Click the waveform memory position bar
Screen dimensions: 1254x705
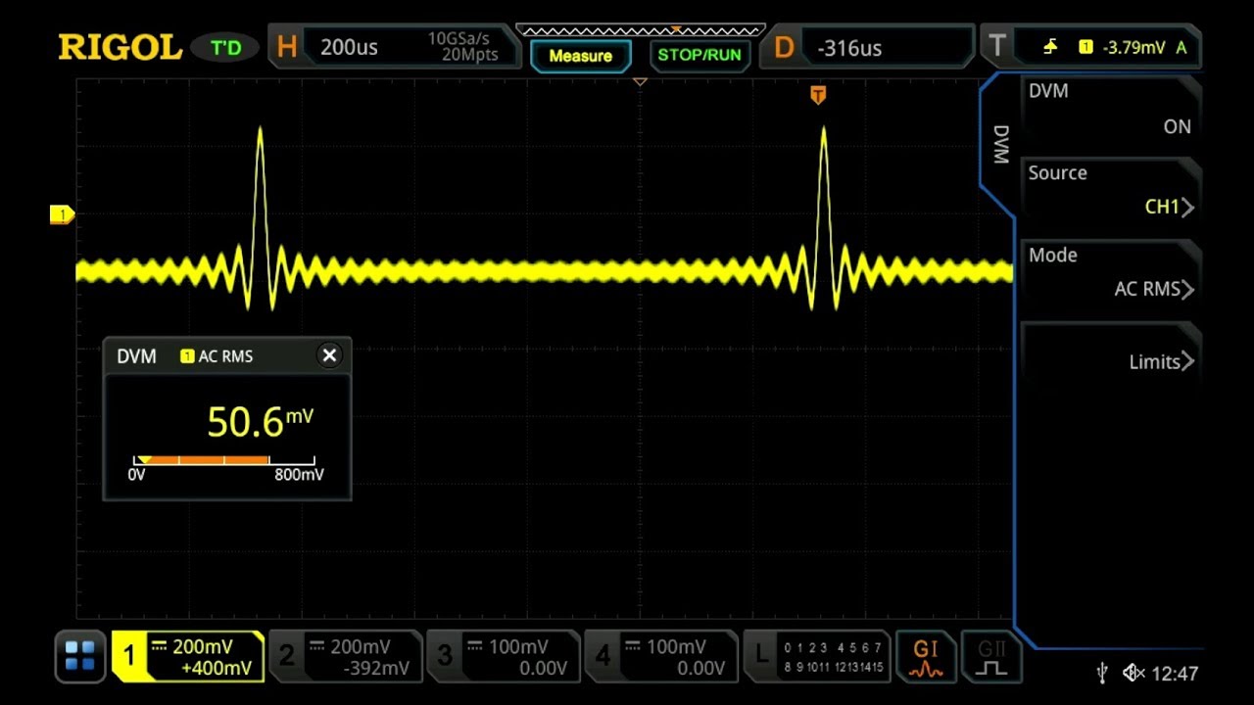point(640,29)
